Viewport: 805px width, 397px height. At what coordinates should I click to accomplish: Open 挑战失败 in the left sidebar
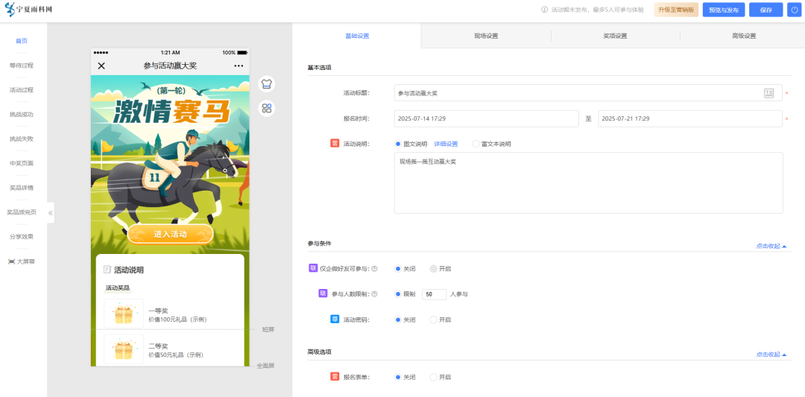[22, 139]
